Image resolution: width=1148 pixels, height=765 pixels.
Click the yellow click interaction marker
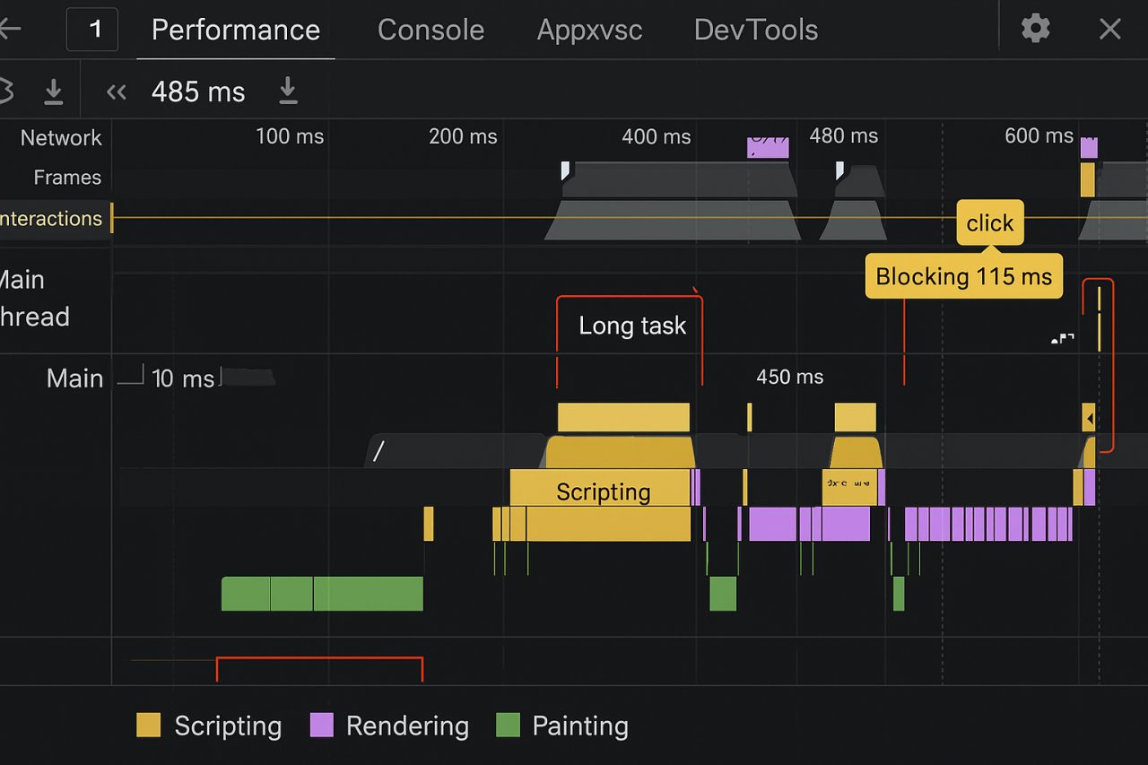tap(989, 222)
